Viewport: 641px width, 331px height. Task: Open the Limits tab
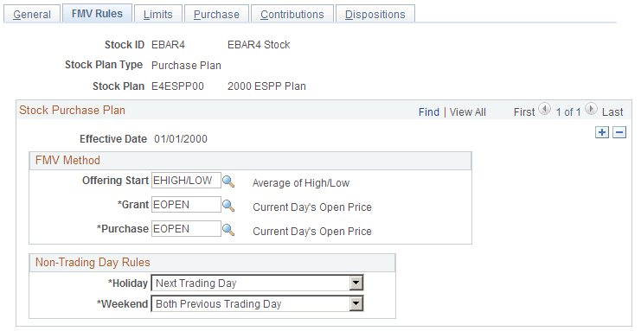[157, 15]
